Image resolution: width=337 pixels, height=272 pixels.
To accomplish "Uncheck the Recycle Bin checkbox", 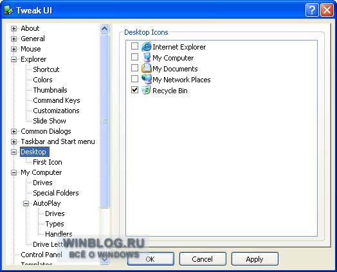I will [135, 89].
